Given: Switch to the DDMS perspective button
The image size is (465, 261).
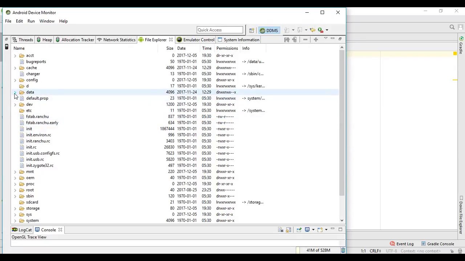Looking at the screenshot, I should coord(269,30).
